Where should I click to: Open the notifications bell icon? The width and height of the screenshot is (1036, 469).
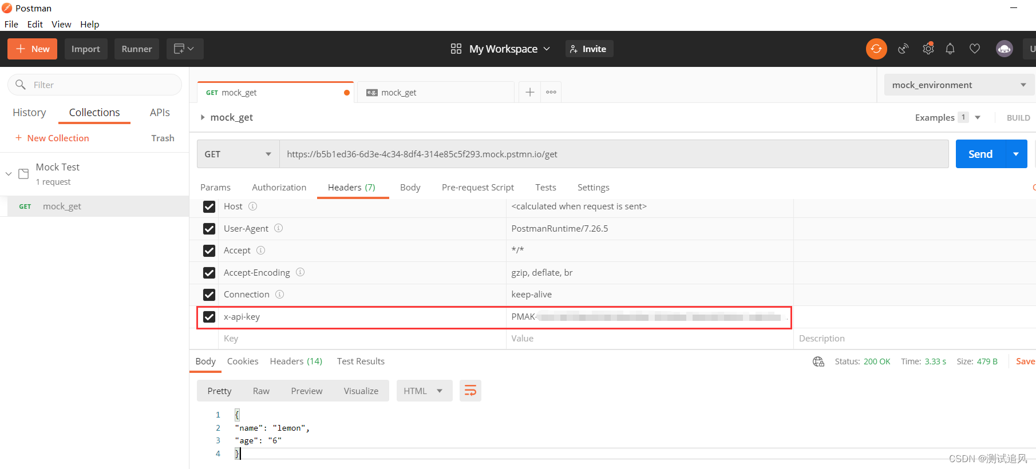click(x=950, y=49)
